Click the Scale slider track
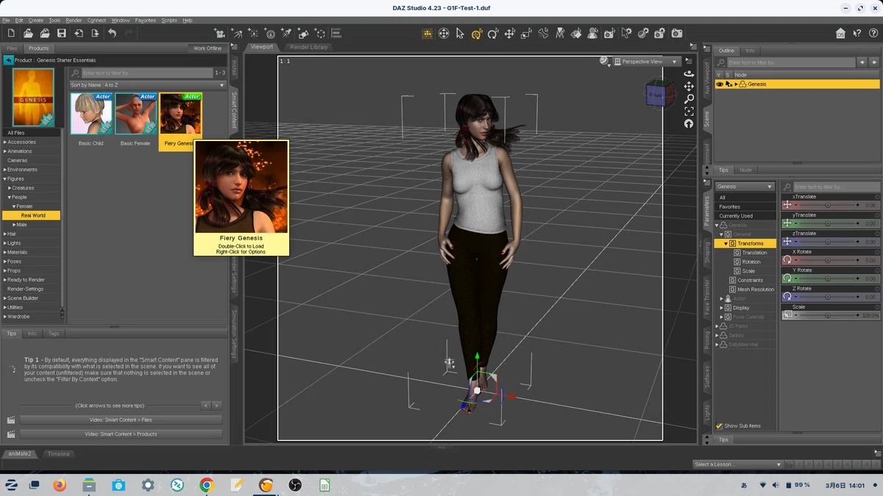Viewport: 883px width, 496px height. point(827,315)
